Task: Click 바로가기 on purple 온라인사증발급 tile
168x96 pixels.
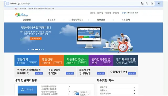Action: [107, 63]
